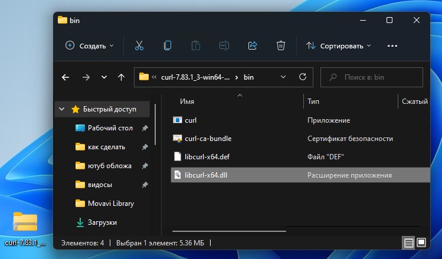Click the pin icon next to Рабочий стол
Screen dimensions: 442x259
(x=145, y=128)
